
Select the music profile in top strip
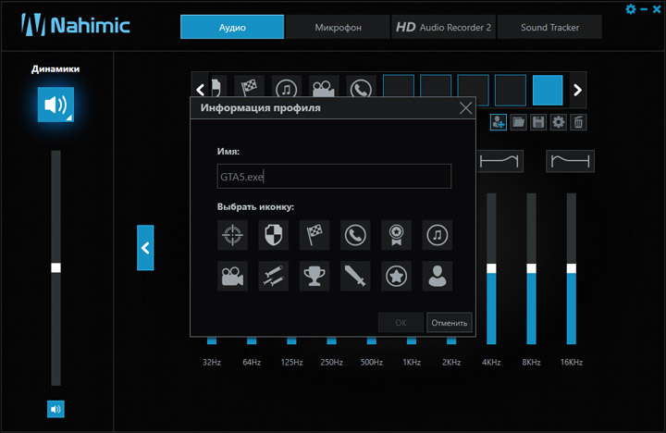click(286, 86)
